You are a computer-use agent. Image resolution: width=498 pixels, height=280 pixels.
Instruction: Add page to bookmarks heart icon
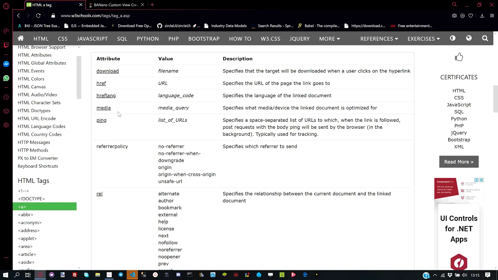pyautogui.click(x=470, y=16)
